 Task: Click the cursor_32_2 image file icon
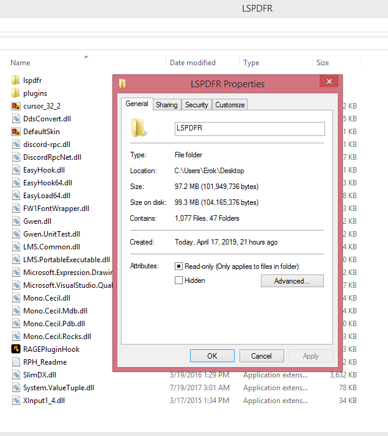(16, 106)
